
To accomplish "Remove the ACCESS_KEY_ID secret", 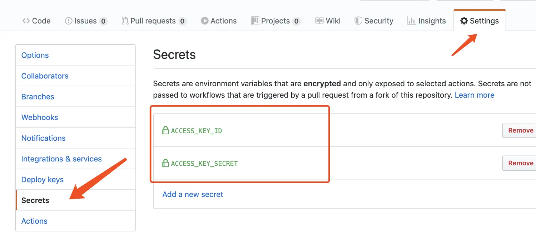I will [520, 130].
